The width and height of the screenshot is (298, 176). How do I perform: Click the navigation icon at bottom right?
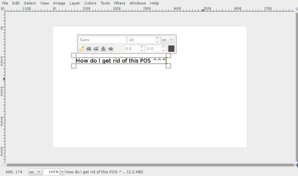coord(297,165)
